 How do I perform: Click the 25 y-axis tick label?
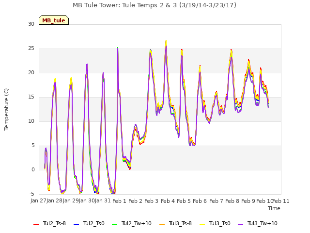pyautogui.click(x=31, y=49)
